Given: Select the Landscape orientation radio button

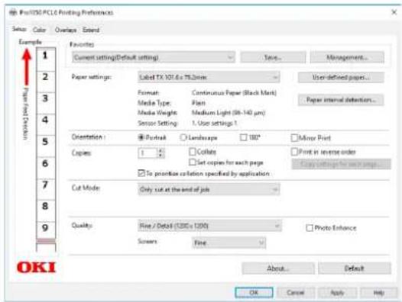Looking at the screenshot, I should [x=183, y=137].
